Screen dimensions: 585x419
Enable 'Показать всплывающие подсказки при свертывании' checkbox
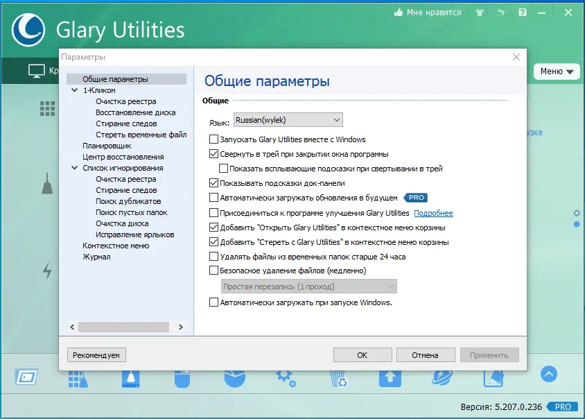pyautogui.click(x=223, y=169)
